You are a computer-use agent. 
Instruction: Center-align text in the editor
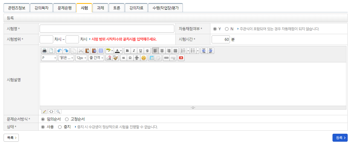click(x=162, y=51)
